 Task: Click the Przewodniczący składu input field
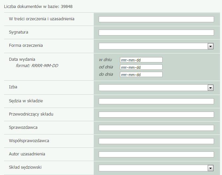click(156, 115)
